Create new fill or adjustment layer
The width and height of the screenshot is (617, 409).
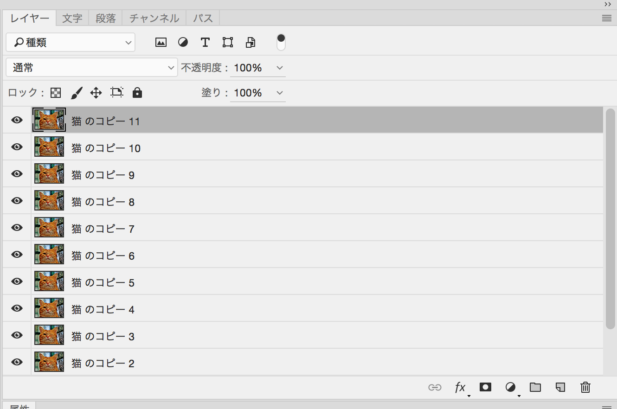click(510, 387)
